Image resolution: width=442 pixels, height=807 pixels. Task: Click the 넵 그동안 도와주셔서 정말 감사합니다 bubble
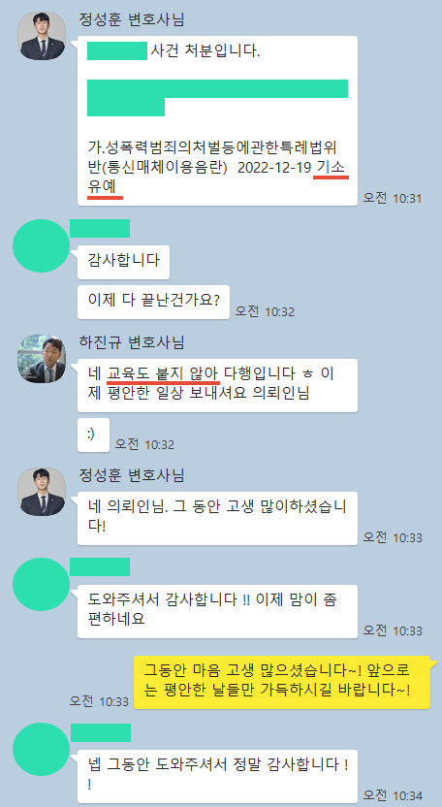click(x=218, y=776)
